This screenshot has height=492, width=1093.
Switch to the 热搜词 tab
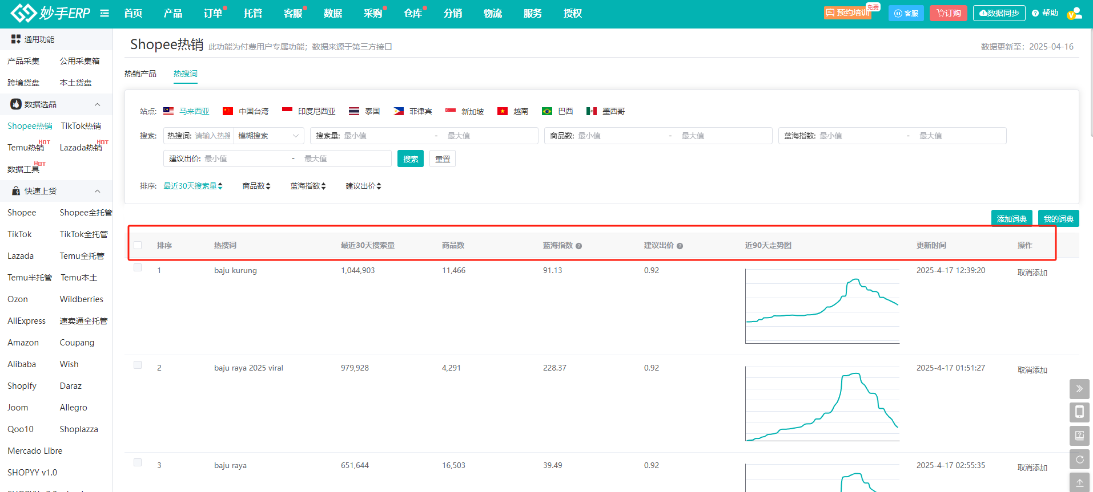[186, 74]
